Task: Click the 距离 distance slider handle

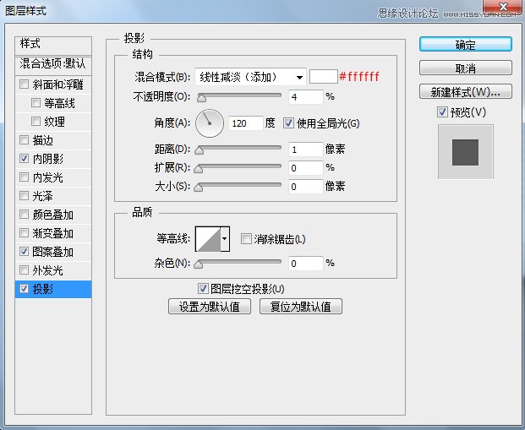Action: [x=199, y=150]
